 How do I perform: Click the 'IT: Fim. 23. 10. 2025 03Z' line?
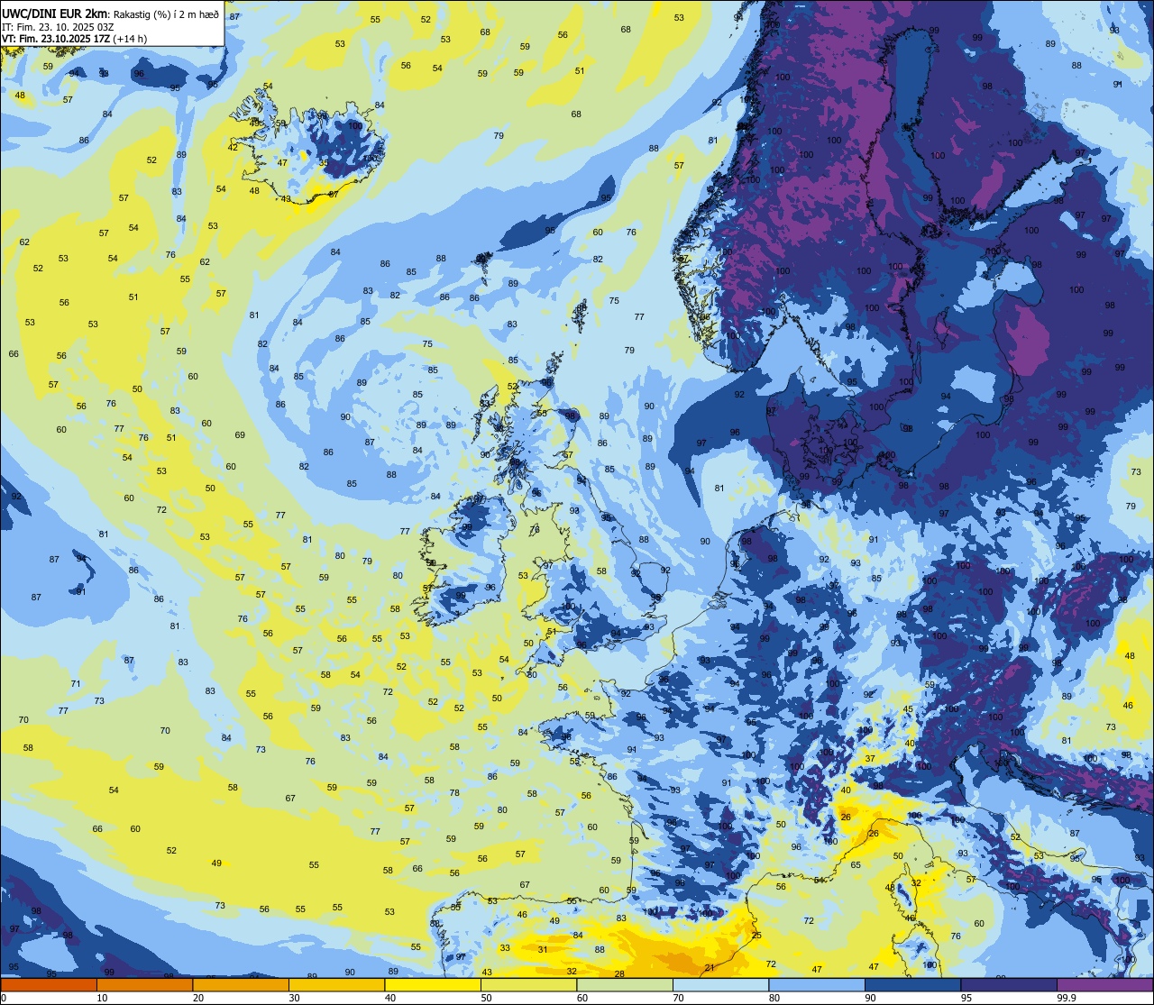click(x=58, y=27)
